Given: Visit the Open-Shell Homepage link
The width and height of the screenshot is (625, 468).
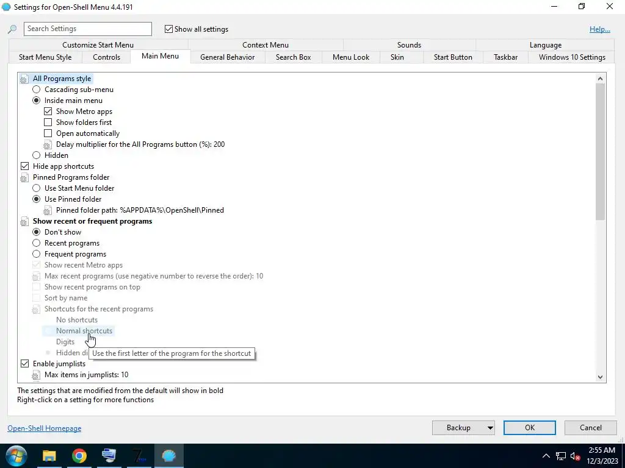Looking at the screenshot, I should click(x=44, y=428).
